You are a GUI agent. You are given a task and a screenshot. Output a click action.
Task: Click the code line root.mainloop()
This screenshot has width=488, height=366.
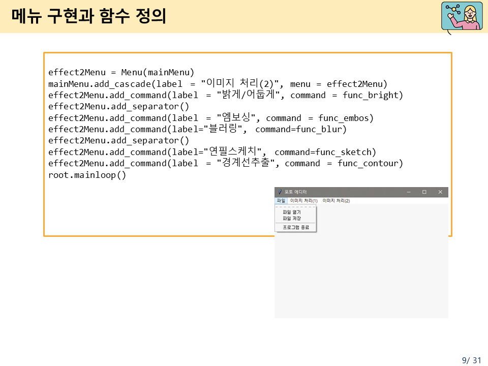click(x=87, y=175)
